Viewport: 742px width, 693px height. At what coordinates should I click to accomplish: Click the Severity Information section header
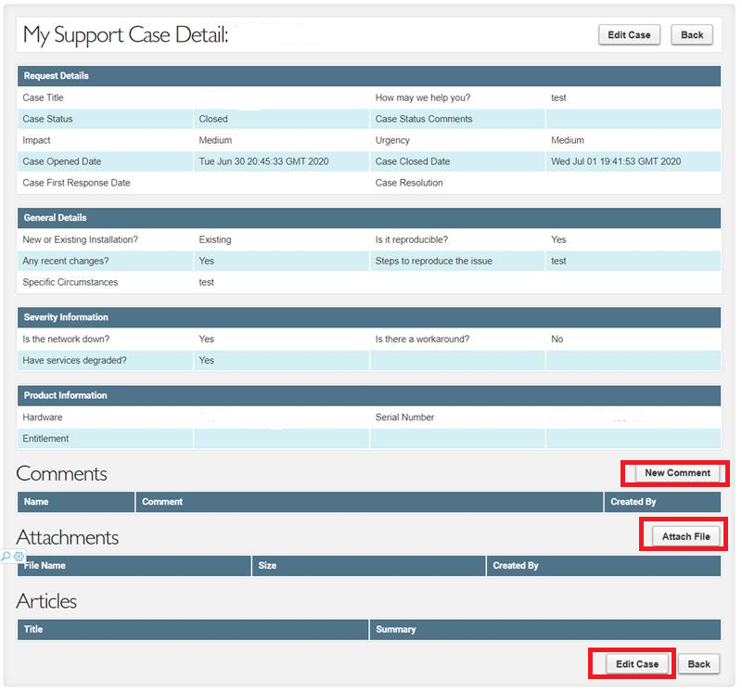point(368,317)
